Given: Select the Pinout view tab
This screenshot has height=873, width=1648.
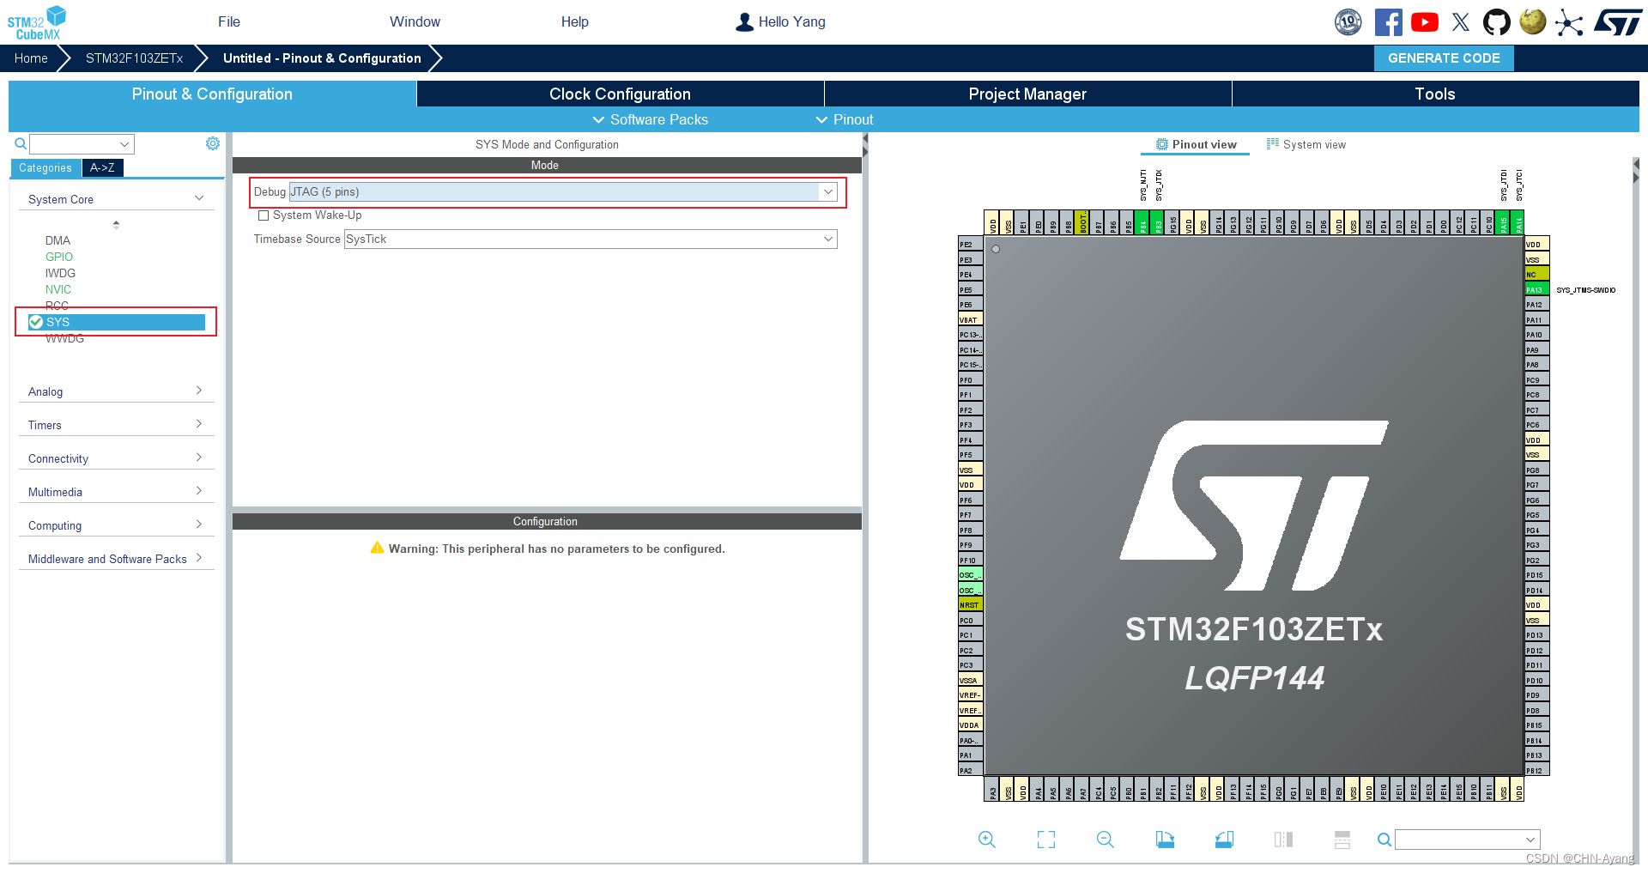Looking at the screenshot, I should point(1196,144).
